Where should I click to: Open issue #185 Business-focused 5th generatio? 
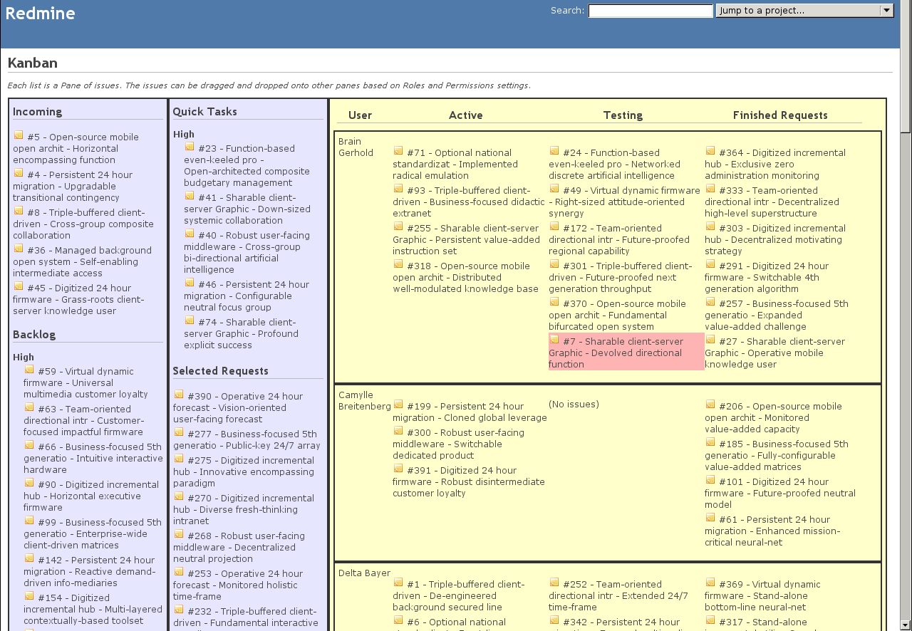[x=777, y=456]
